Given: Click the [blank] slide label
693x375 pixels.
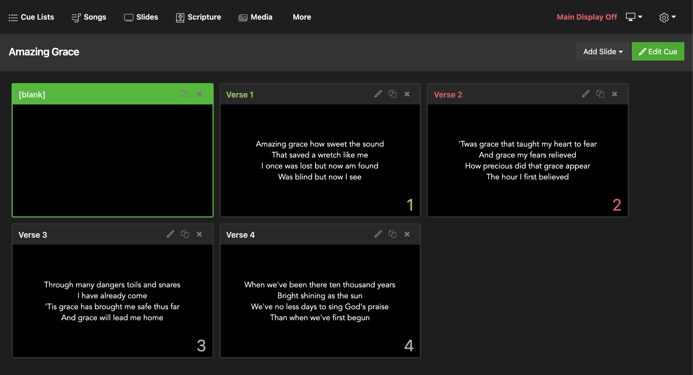Looking at the screenshot, I should (32, 95).
